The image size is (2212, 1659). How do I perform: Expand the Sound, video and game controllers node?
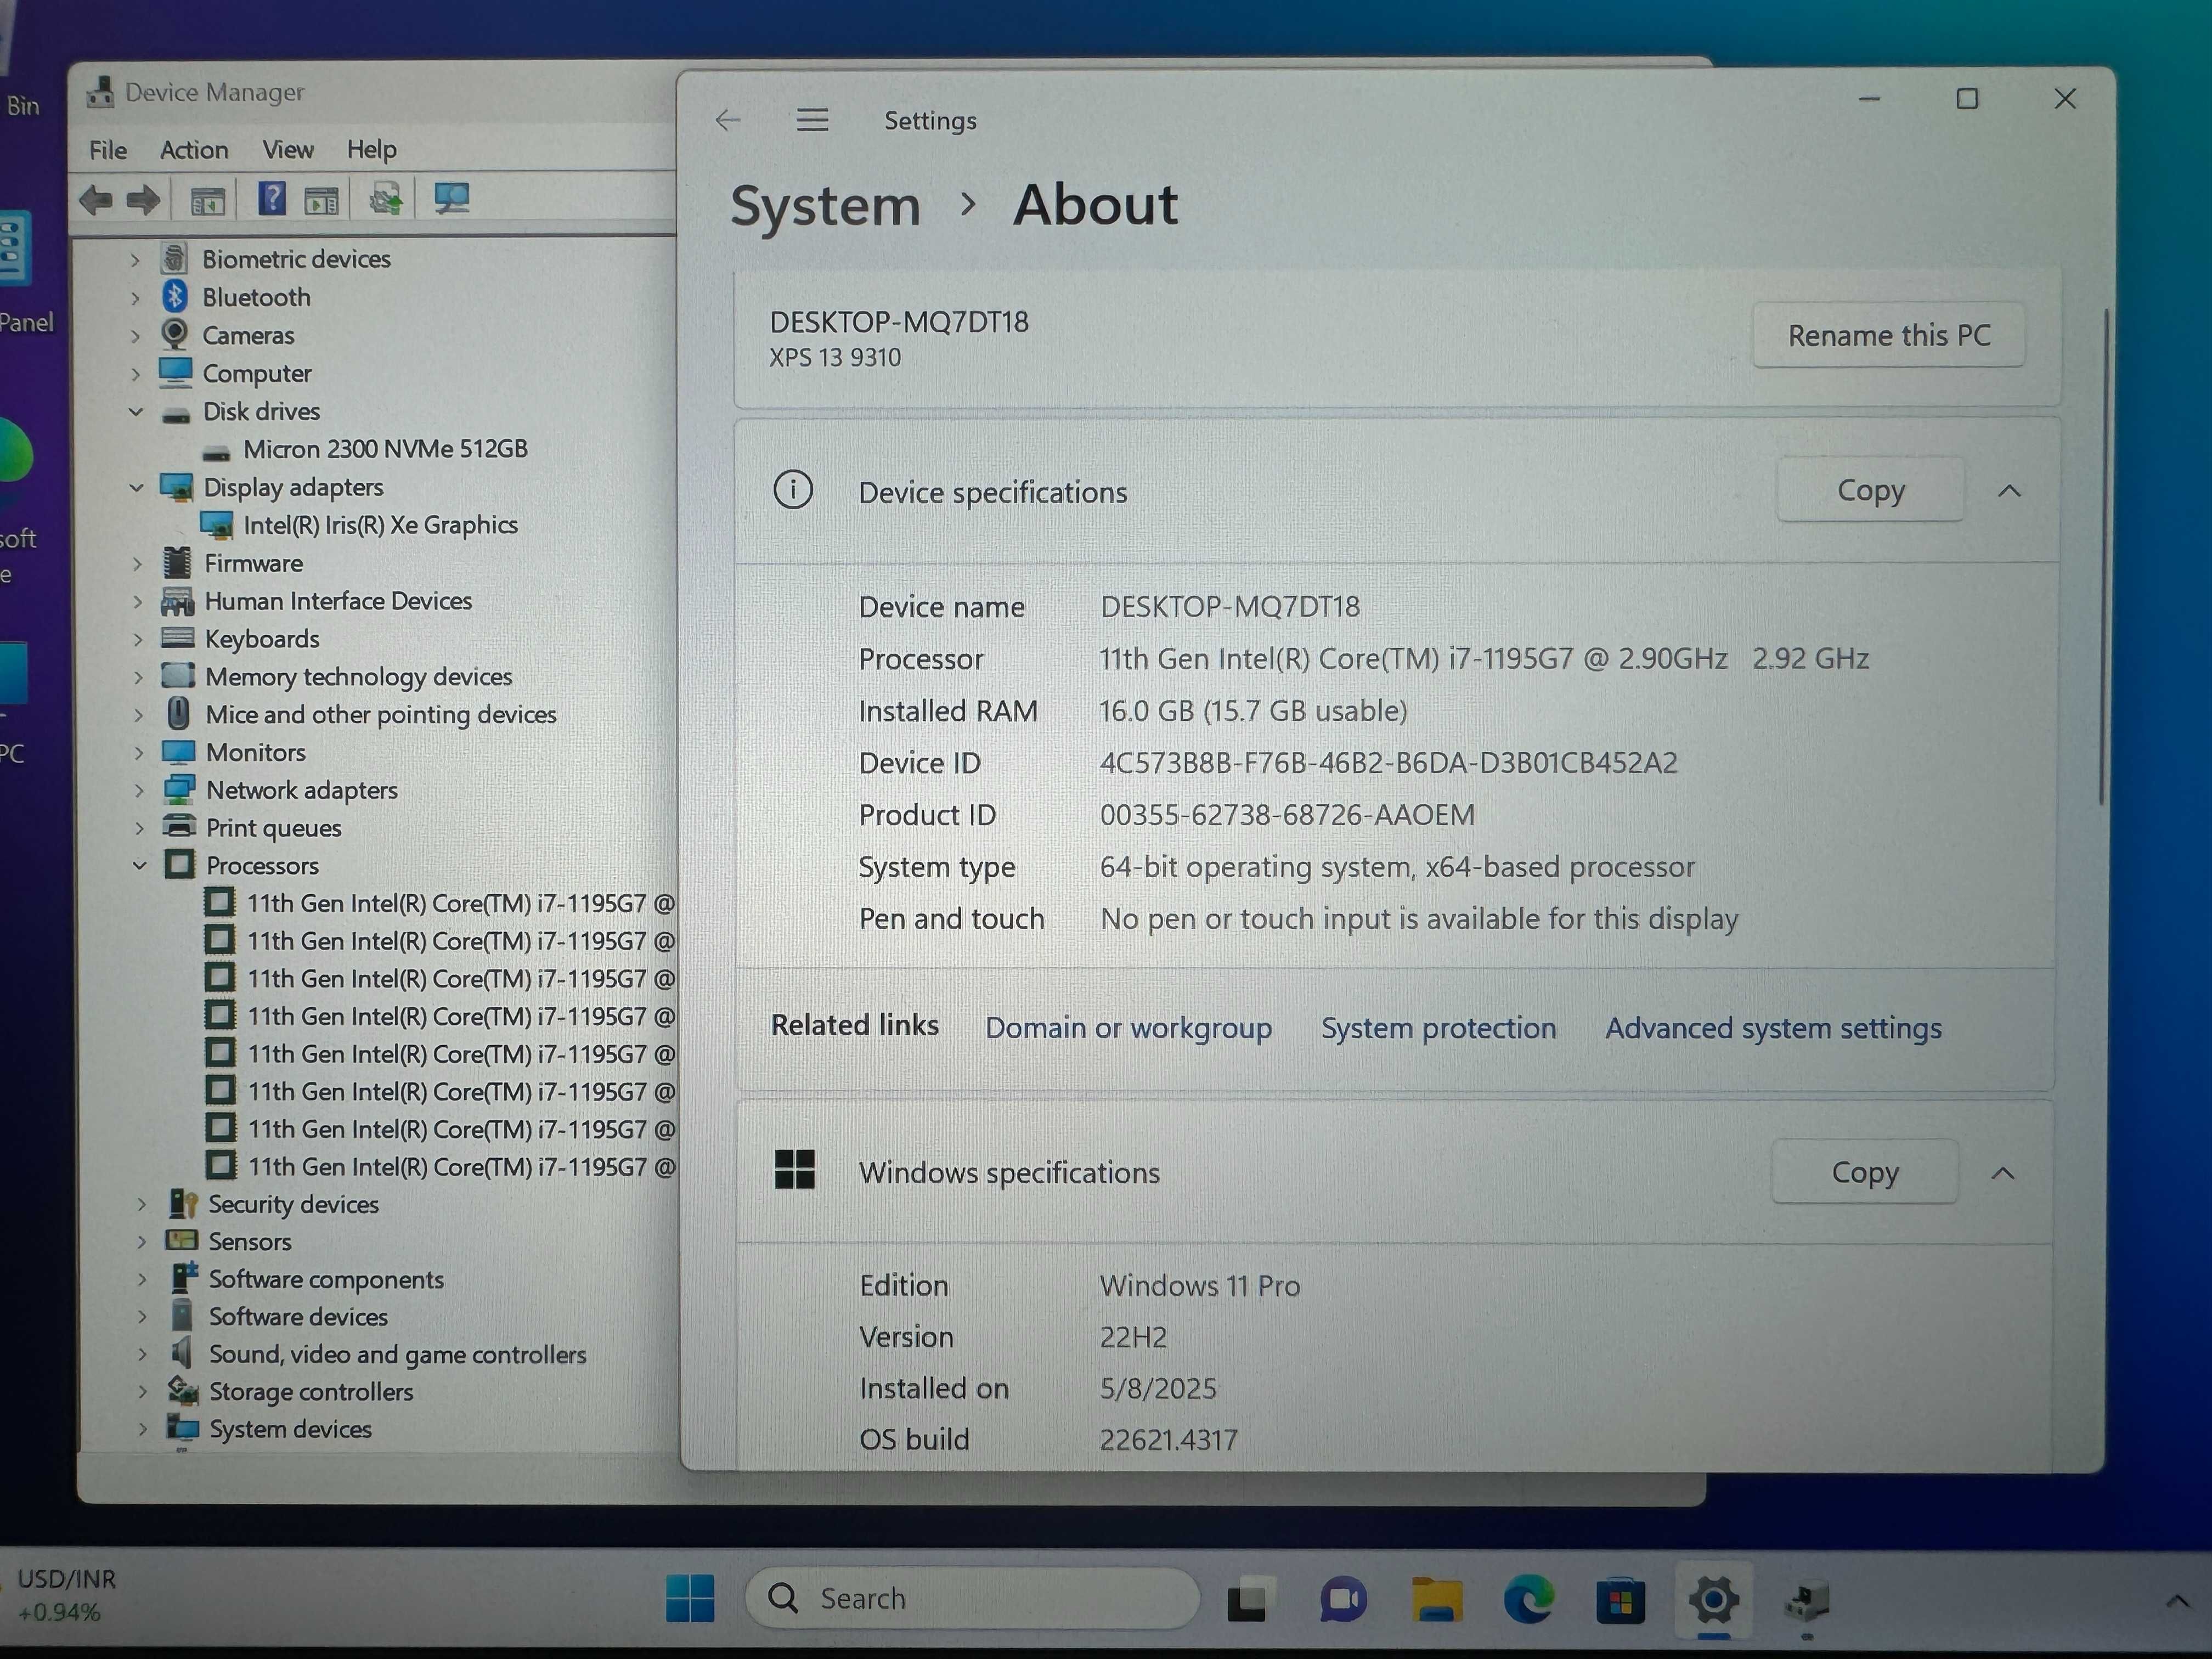pyautogui.click(x=142, y=1354)
